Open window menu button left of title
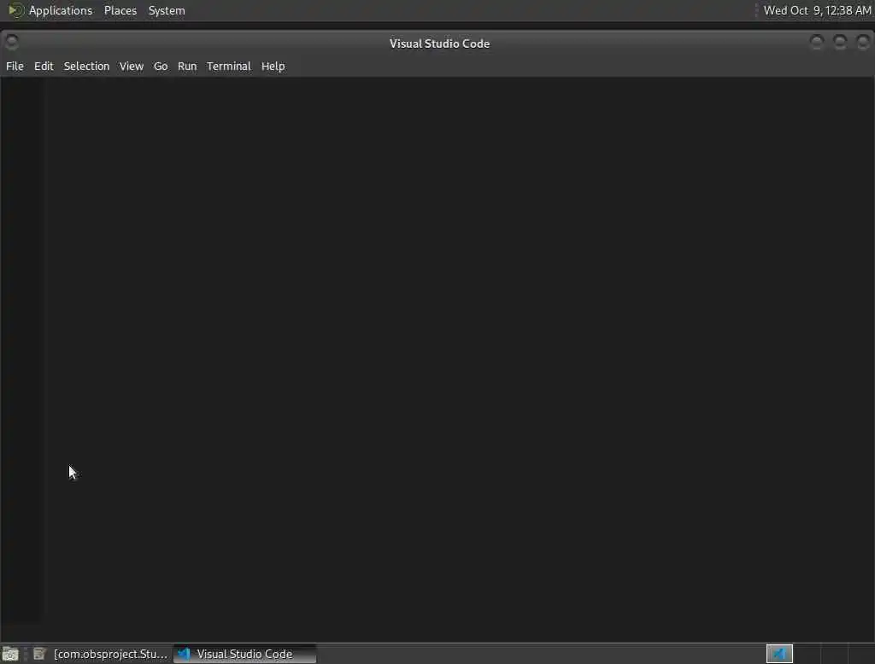This screenshot has height=664, width=875. 11,43
